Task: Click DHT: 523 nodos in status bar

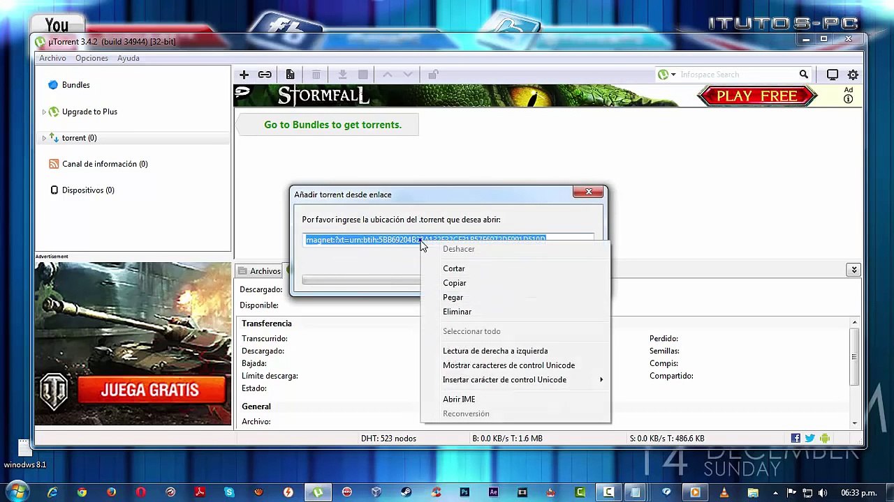Action: (x=388, y=439)
